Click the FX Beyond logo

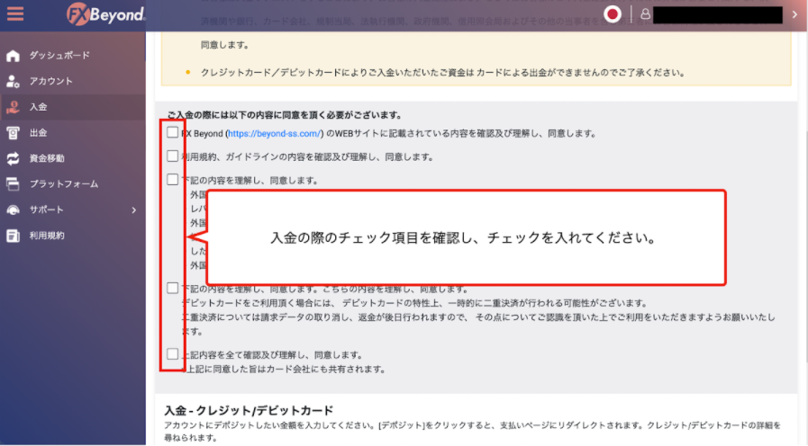click(106, 14)
